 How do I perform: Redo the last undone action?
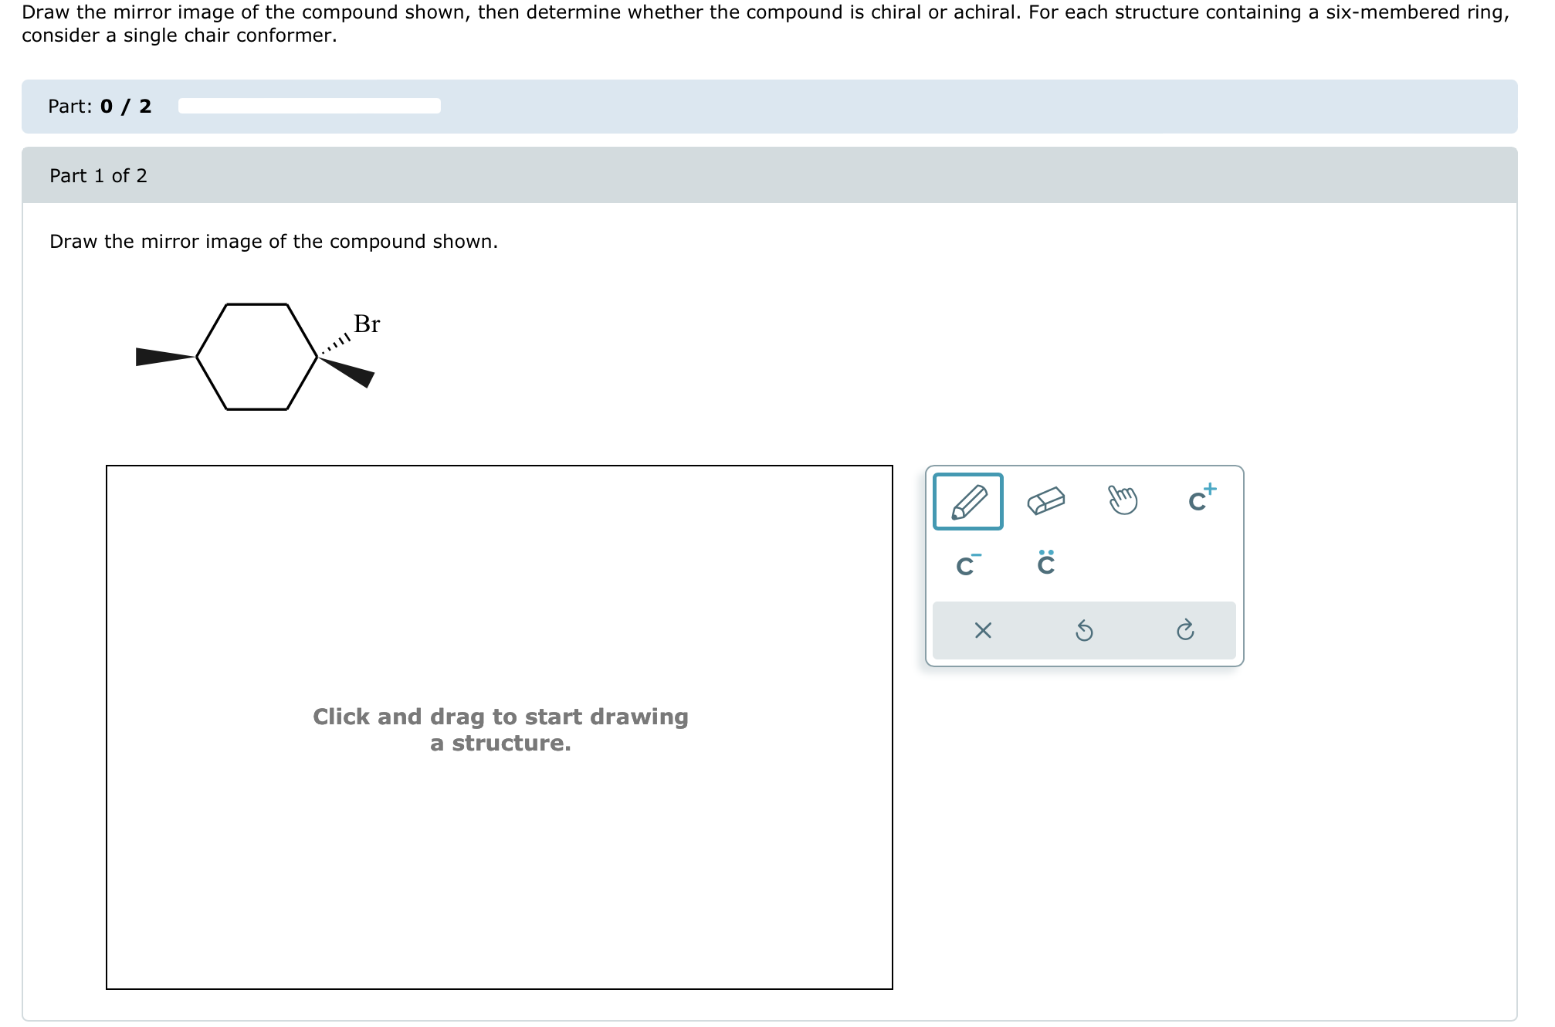click(1186, 631)
